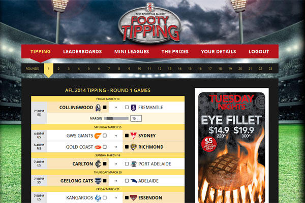305x203 pixels.
Task: Click the Adelaide Crows team logo
Action: pyautogui.click(x=134, y=181)
